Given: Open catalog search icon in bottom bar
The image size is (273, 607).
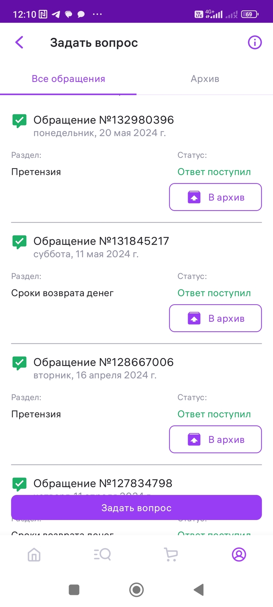Looking at the screenshot, I should 103,554.
